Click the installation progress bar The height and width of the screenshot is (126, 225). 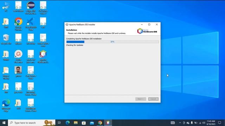coord(112,42)
